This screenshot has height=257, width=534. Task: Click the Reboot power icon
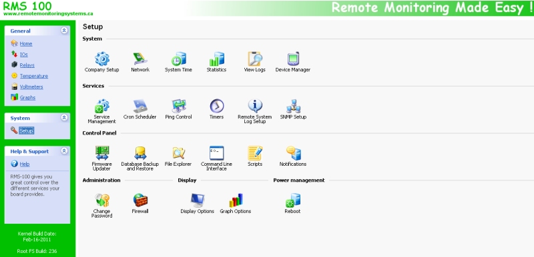click(x=293, y=200)
